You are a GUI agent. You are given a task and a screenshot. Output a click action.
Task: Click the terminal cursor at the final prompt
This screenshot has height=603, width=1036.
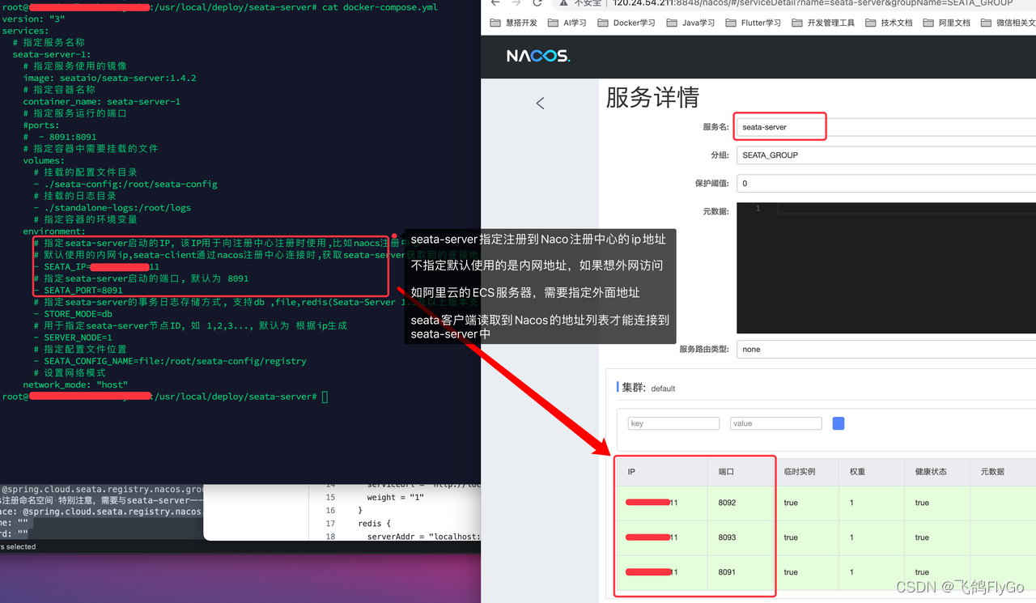(x=325, y=397)
